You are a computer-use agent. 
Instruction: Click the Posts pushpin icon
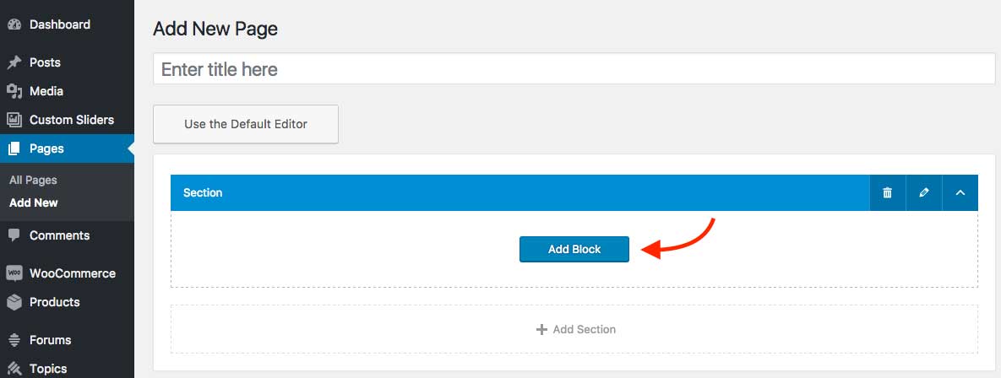(x=14, y=62)
